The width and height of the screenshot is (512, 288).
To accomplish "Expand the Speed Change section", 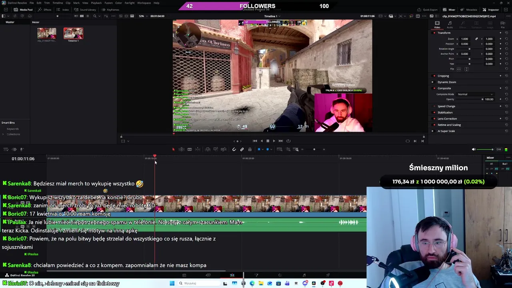I will pos(446,106).
